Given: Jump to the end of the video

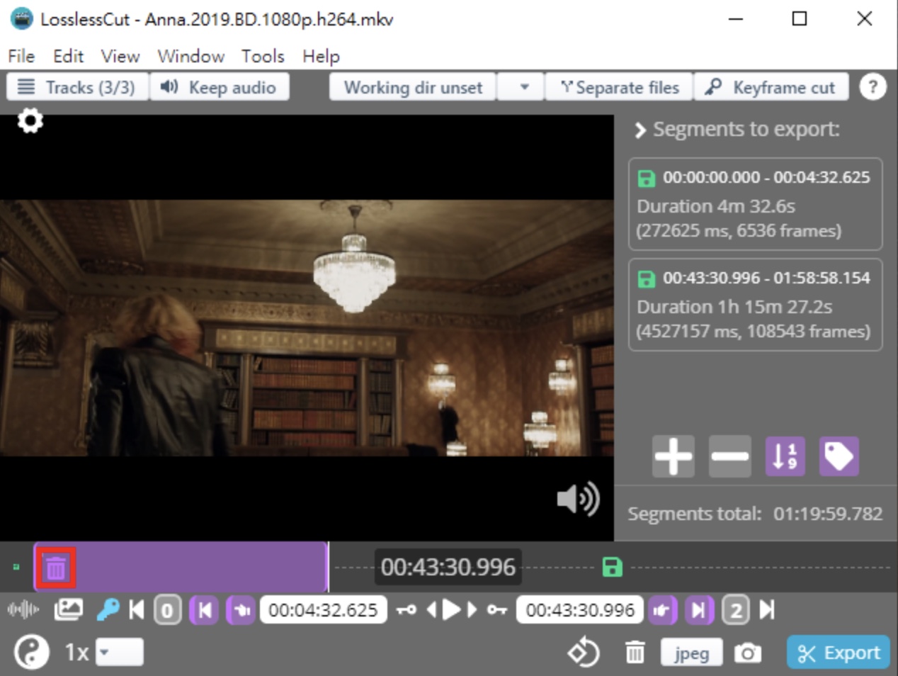Looking at the screenshot, I should pyautogui.click(x=767, y=609).
